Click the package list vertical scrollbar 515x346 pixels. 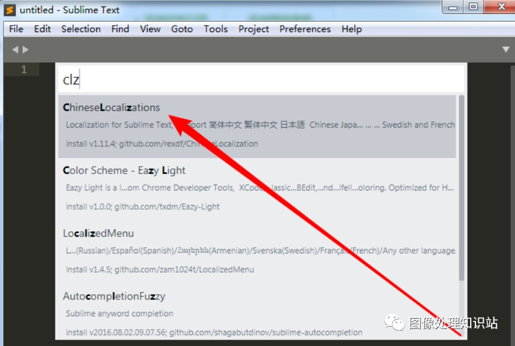(x=461, y=188)
